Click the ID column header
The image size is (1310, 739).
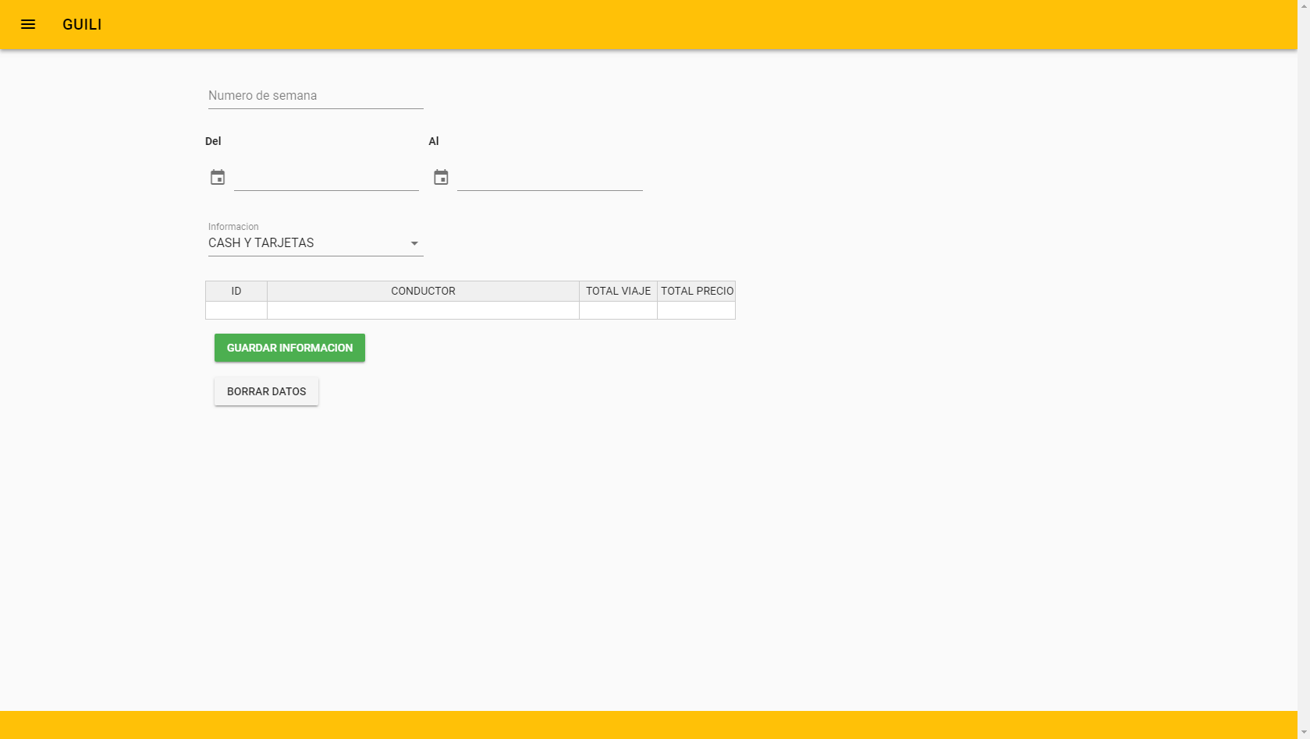tap(236, 291)
